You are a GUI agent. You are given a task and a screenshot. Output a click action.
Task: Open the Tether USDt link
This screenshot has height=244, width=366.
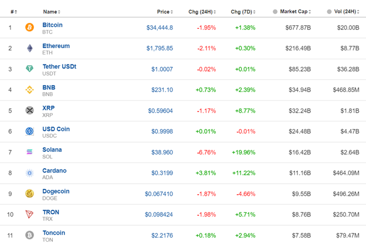pyautogui.click(x=59, y=66)
